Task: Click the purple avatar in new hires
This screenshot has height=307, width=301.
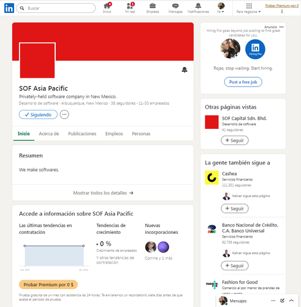Action: coord(163,247)
